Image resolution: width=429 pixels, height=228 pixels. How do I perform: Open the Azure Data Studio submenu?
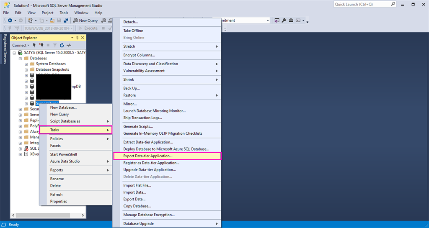[x=76, y=161]
